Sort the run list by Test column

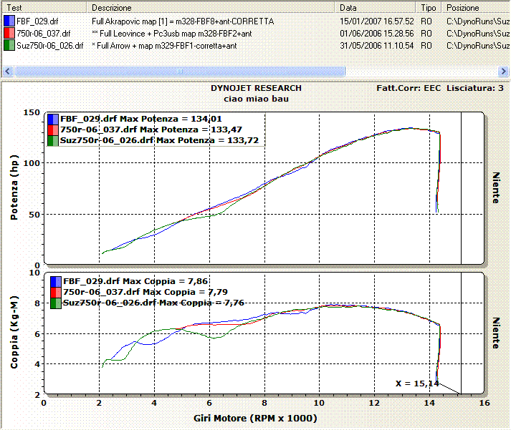point(44,7)
